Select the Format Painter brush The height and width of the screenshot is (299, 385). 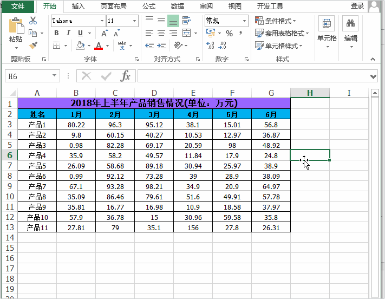pyautogui.click(x=33, y=45)
